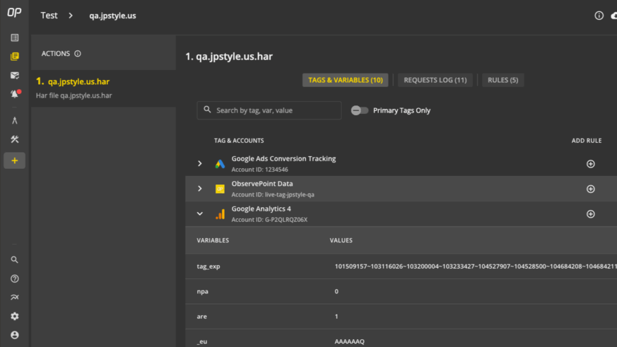The image size is (617, 347).
Task: Open the journeys path icon
Action: tap(14, 120)
